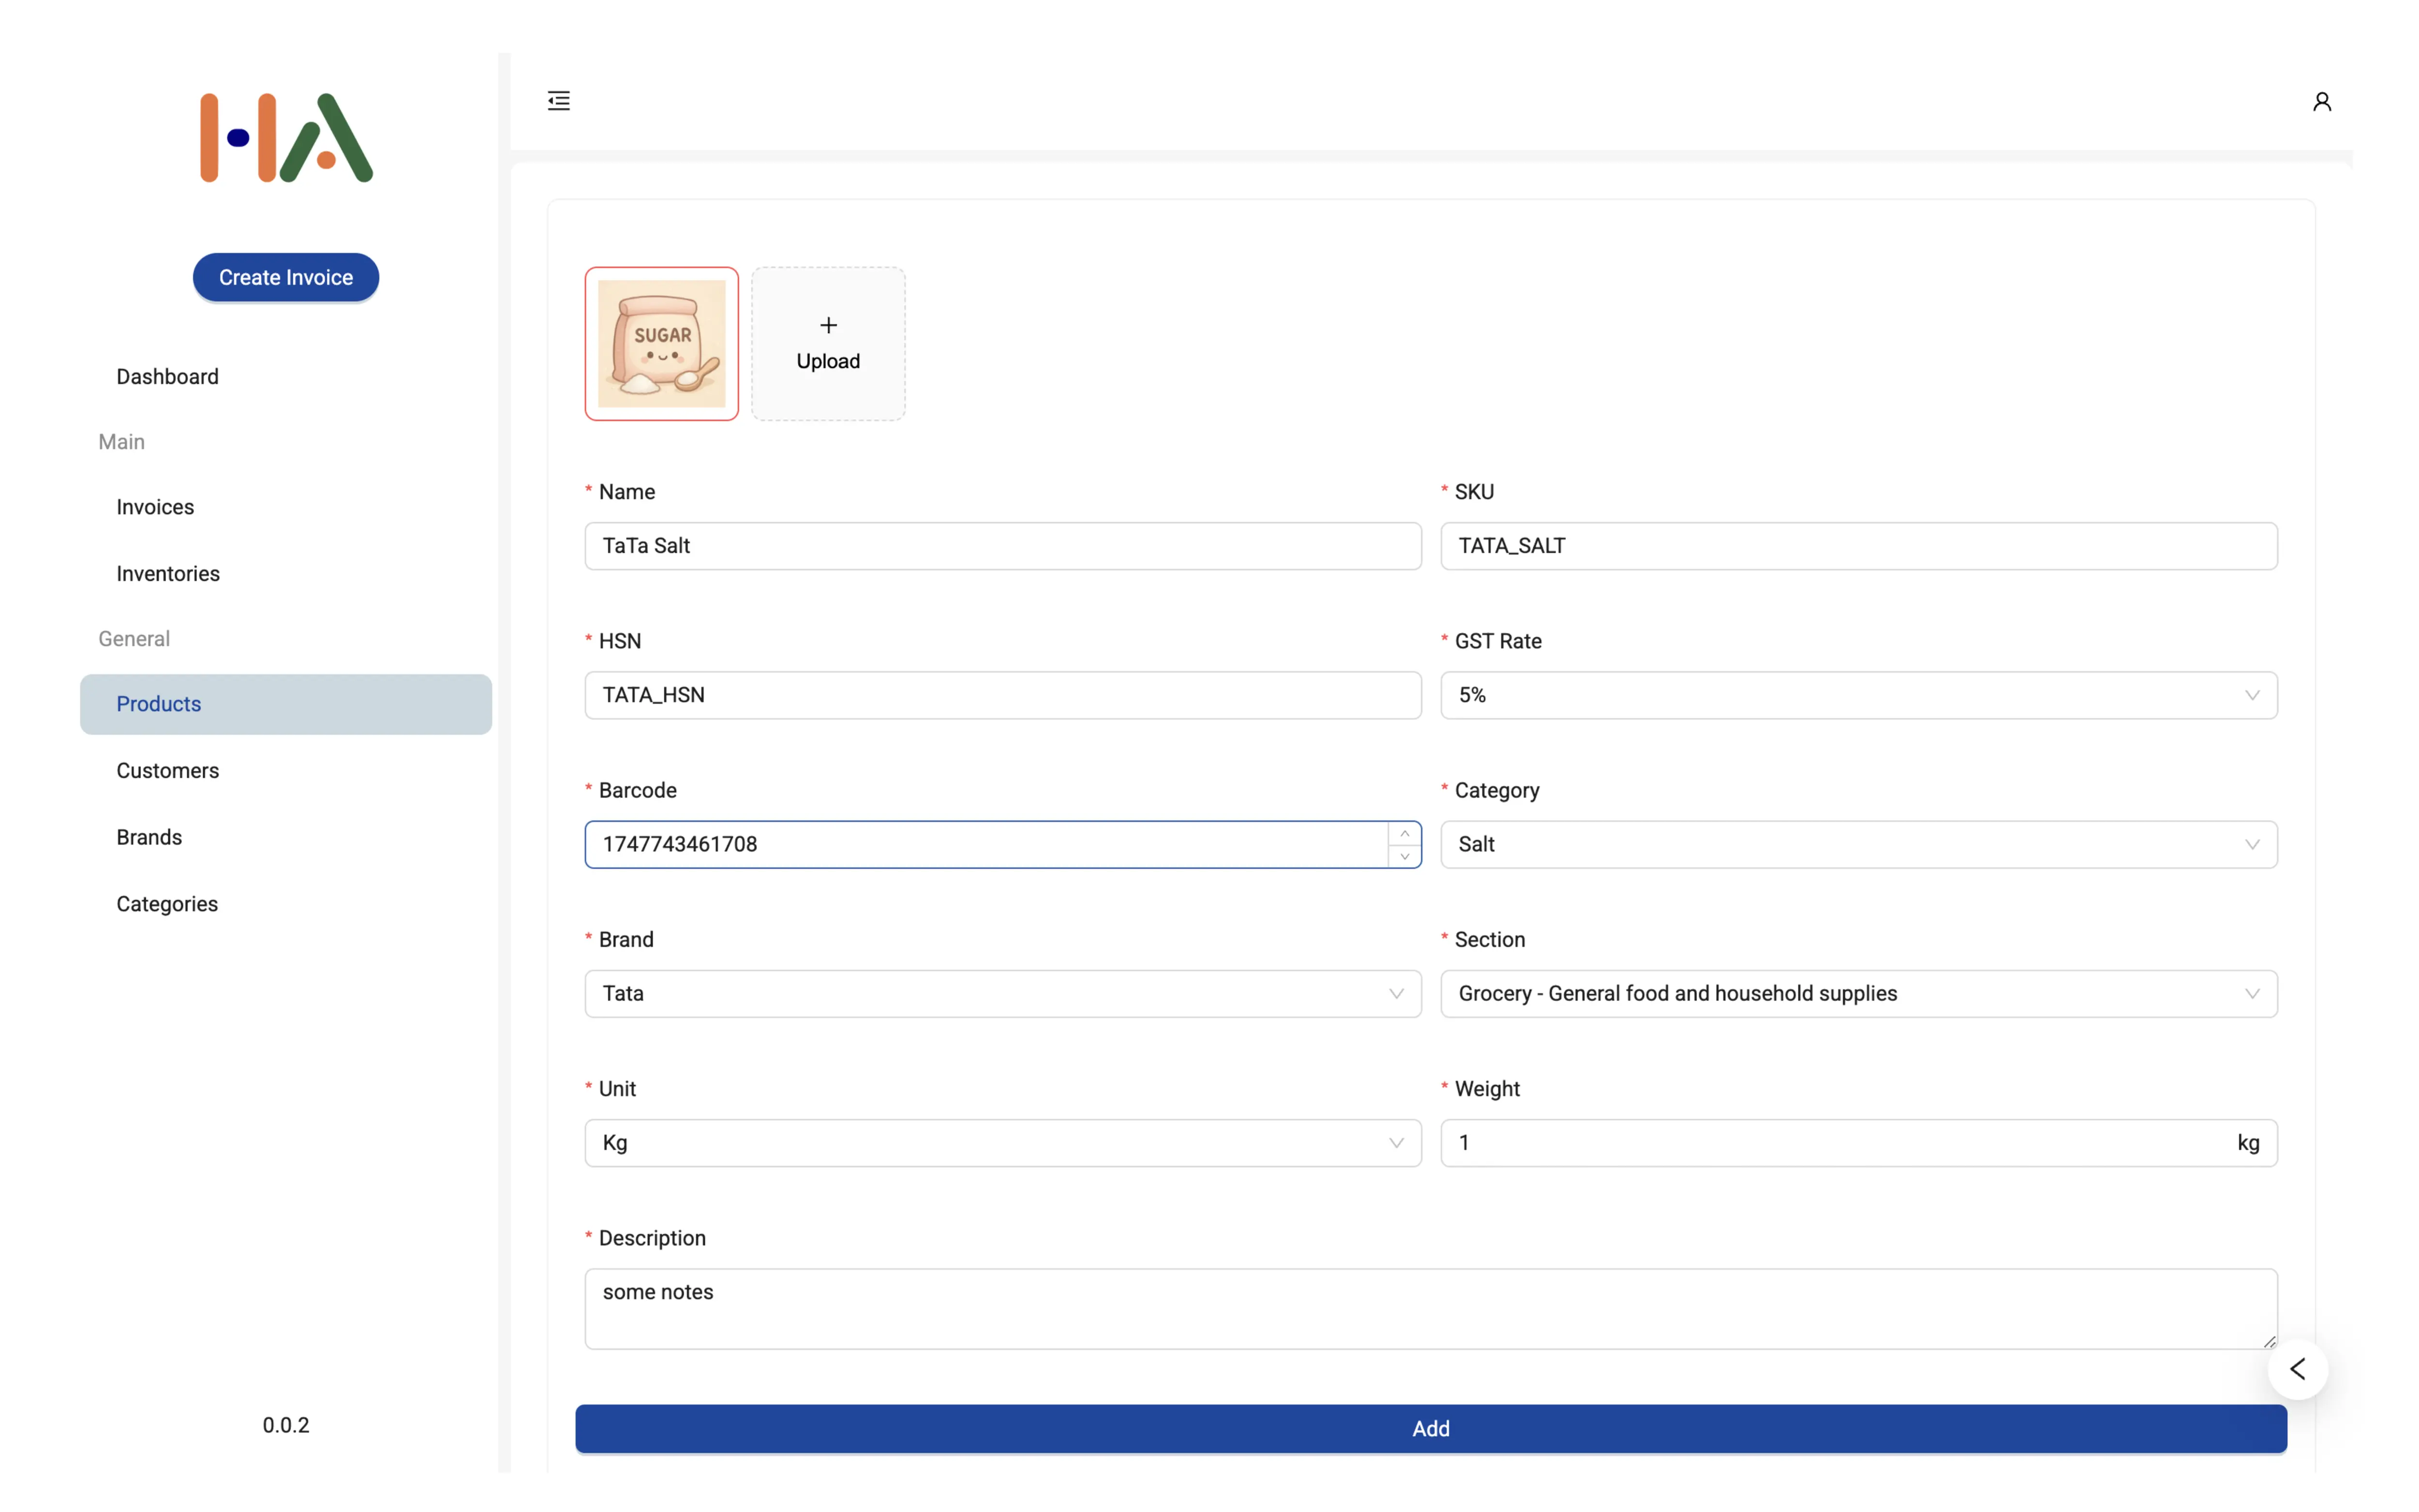Image resolution: width=2419 pixels, height=1512 pixels.
Task: Collapse the sidebar using the hamburger icon
Action: coord(558,100)
